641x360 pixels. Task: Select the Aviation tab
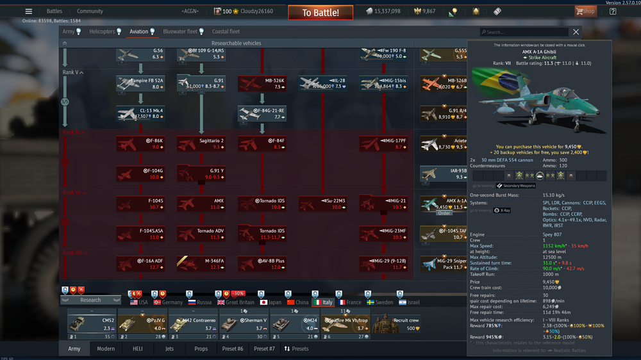(x=142, y=31)
